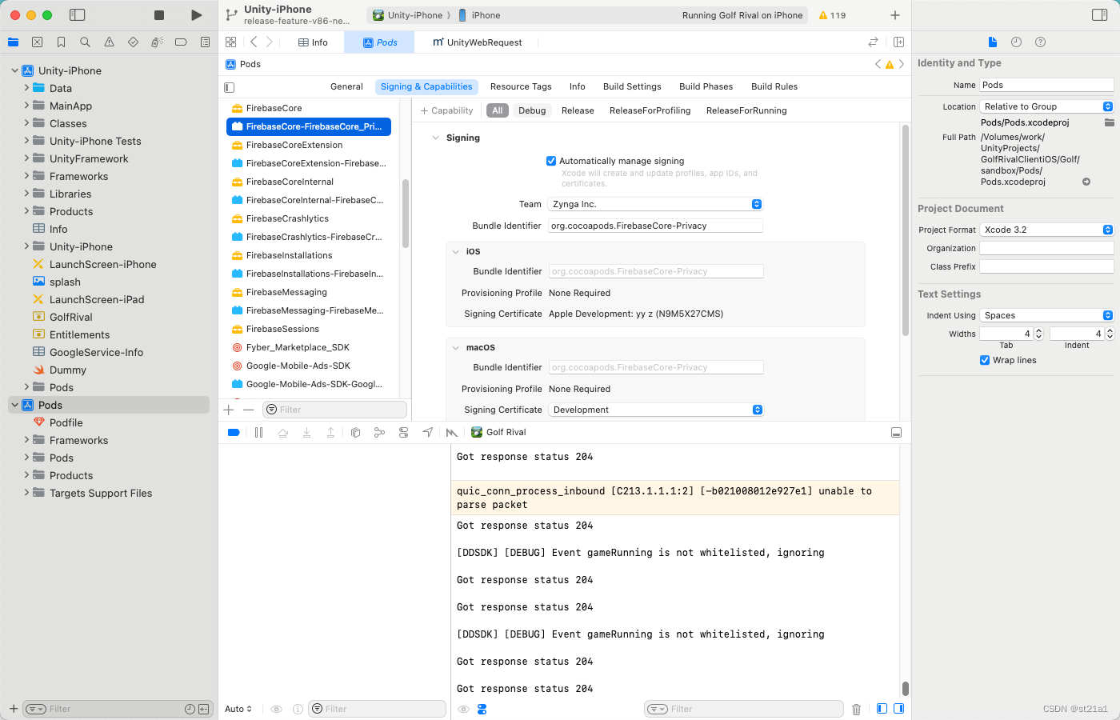Clear console with the trash icon
1120x720 pixels.
click(856, 709)
